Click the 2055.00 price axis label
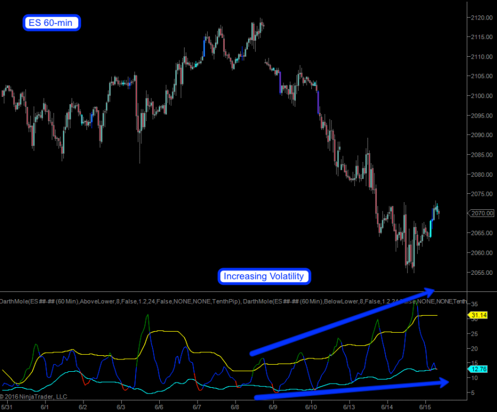The image size is (497, 412). [x=482, y=272]
